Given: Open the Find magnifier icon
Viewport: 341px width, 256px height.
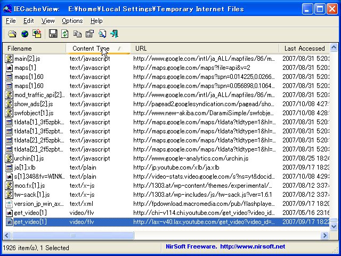Looking at the screenshot, I should pyautogui.click(x=102, y=34).
